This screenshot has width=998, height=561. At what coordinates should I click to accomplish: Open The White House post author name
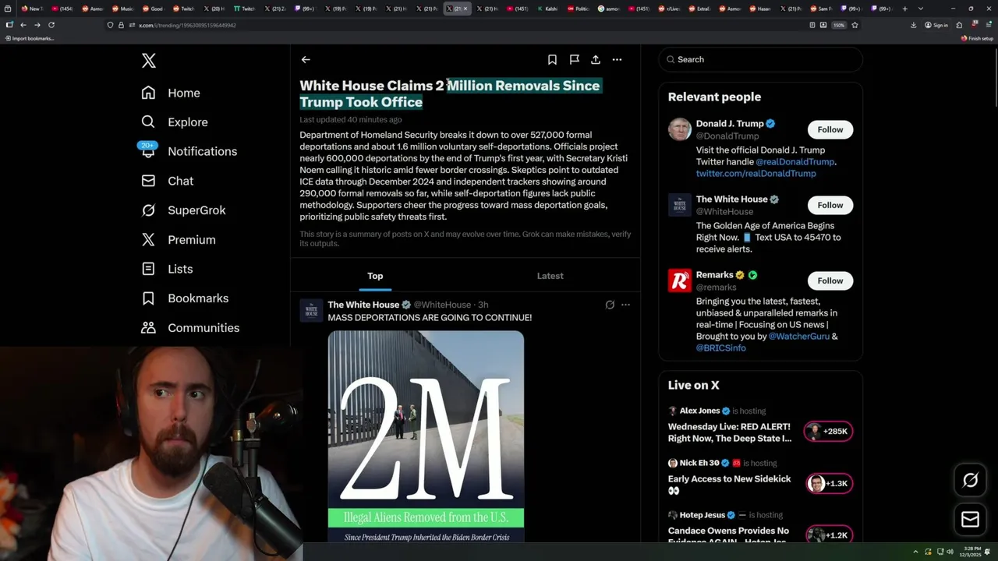(363, 305)
